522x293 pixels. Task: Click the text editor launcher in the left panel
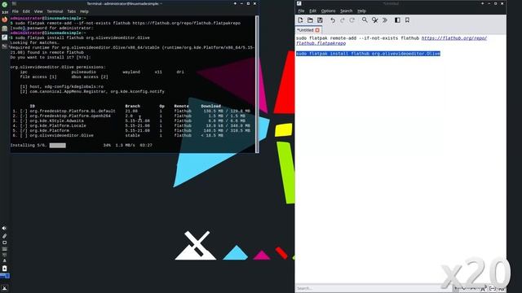click(4, 37)
